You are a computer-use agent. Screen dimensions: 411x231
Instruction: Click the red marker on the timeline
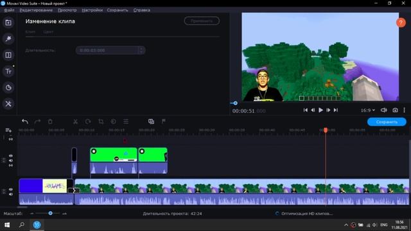point(125,141)
